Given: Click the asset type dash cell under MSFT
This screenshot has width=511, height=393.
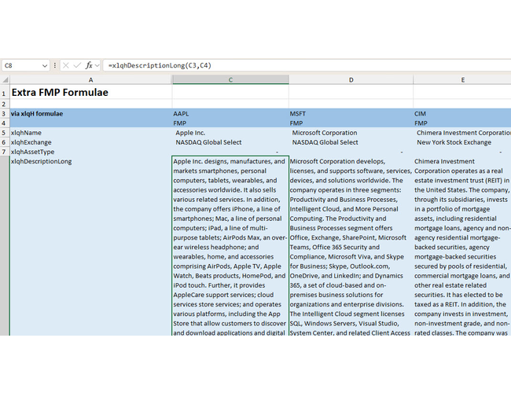Looking at the screenshot, I should pyautogui.click(x=351, y=152).
